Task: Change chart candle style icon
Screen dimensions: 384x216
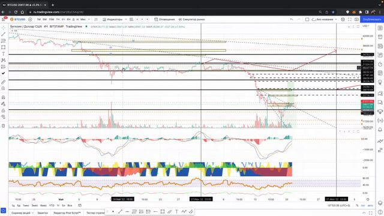Action: (x=96, y=19)
